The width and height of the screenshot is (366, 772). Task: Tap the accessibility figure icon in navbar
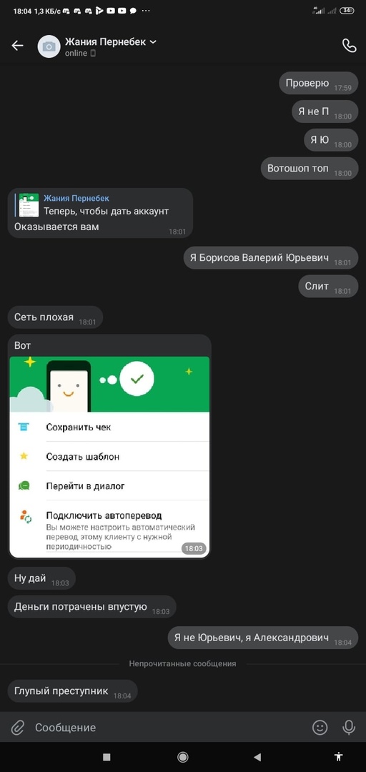pyautogui.click(x=338, y=757)
